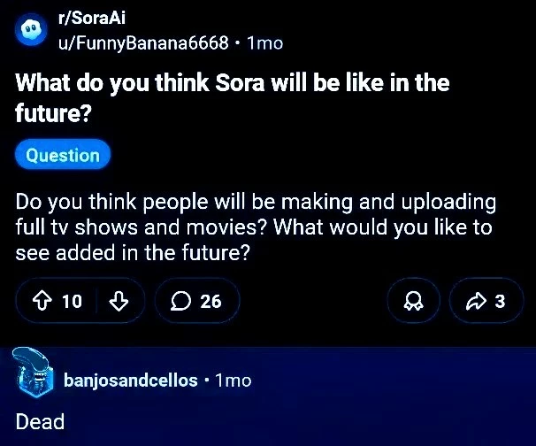
Task: Upvote the Sora future post
Action: pos(42,301)
